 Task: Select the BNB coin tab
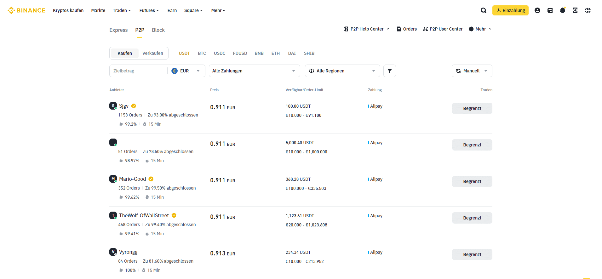coord(259,53)
